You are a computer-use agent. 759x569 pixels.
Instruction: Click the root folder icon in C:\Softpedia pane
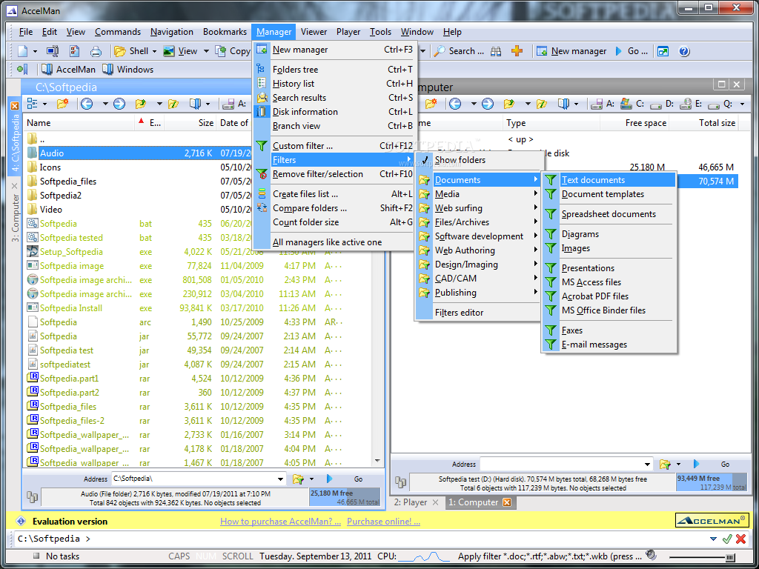pos(173,104)
